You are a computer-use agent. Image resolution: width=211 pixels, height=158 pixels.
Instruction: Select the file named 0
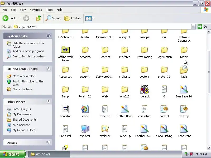[x=164, y=89]
